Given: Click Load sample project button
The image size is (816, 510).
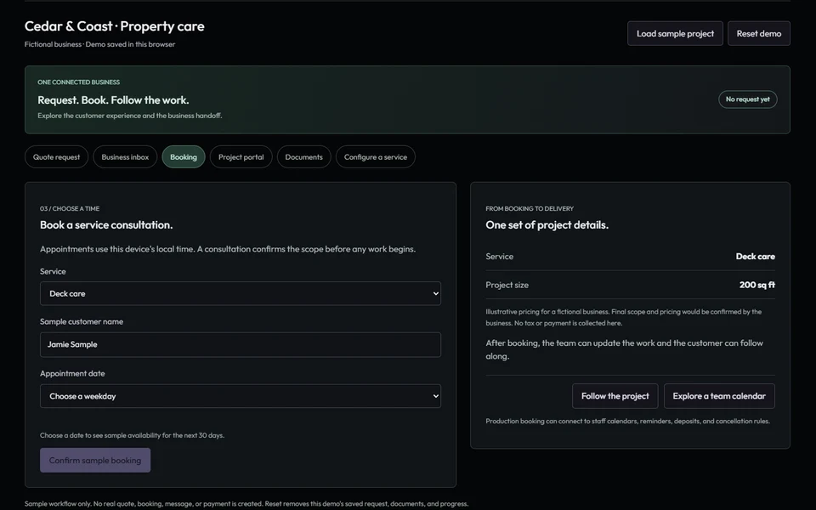Looking at the screenshot, I should [x=675, y=33].
